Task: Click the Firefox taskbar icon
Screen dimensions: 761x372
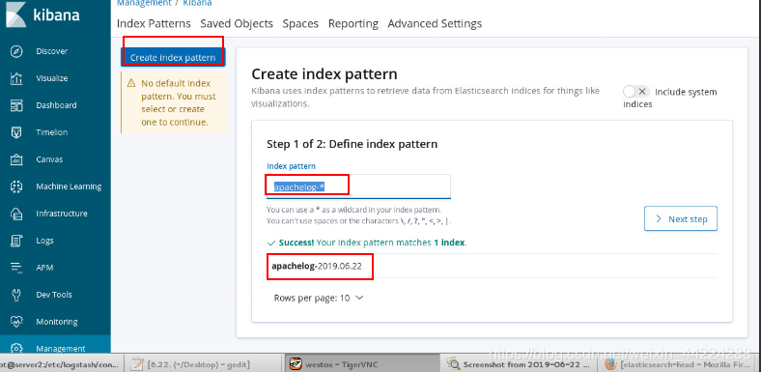Action: coord(611,363)
